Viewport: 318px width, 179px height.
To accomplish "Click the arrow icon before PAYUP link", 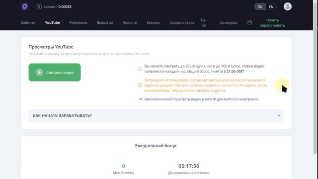I will (140, 99).
